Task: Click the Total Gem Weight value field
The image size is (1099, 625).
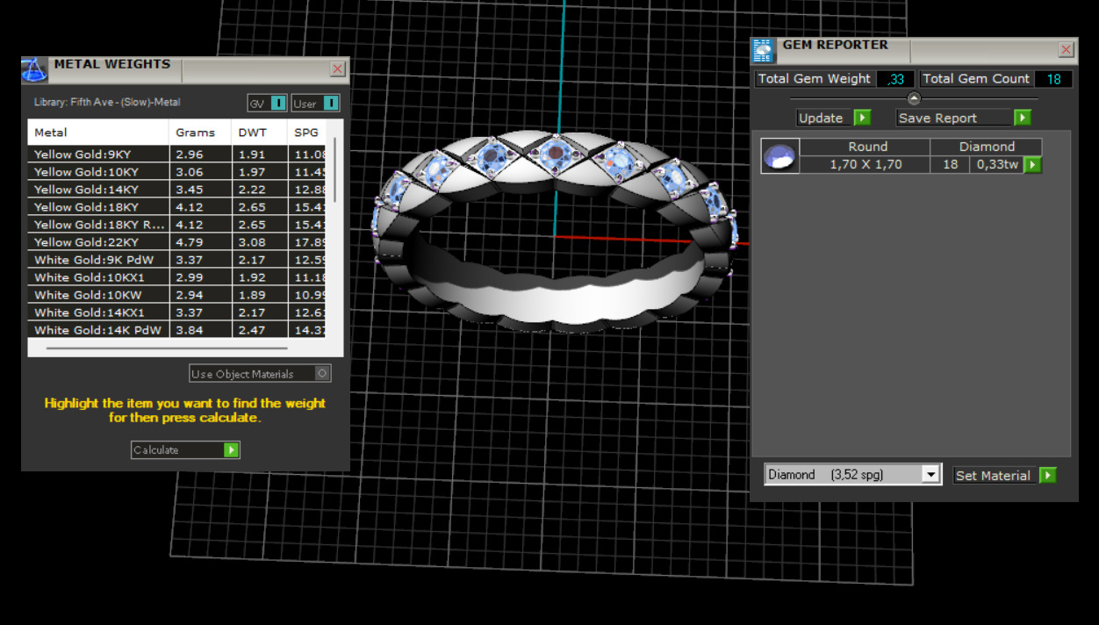Action: [x=895, y=79]
